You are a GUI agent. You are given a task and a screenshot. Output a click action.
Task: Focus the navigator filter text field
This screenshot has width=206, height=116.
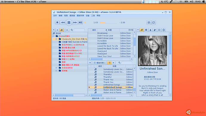(x=79, y=30)
